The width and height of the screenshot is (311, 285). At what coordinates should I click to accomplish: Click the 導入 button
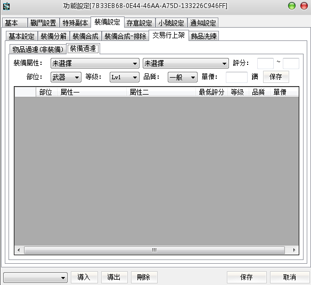click(84, 277)
